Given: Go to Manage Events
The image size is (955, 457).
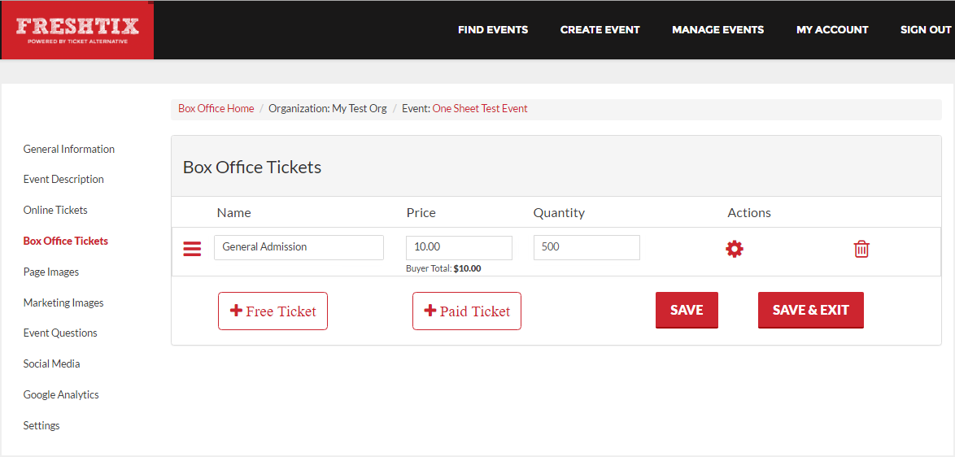Looking at the screenshot, I should point(717,30).
